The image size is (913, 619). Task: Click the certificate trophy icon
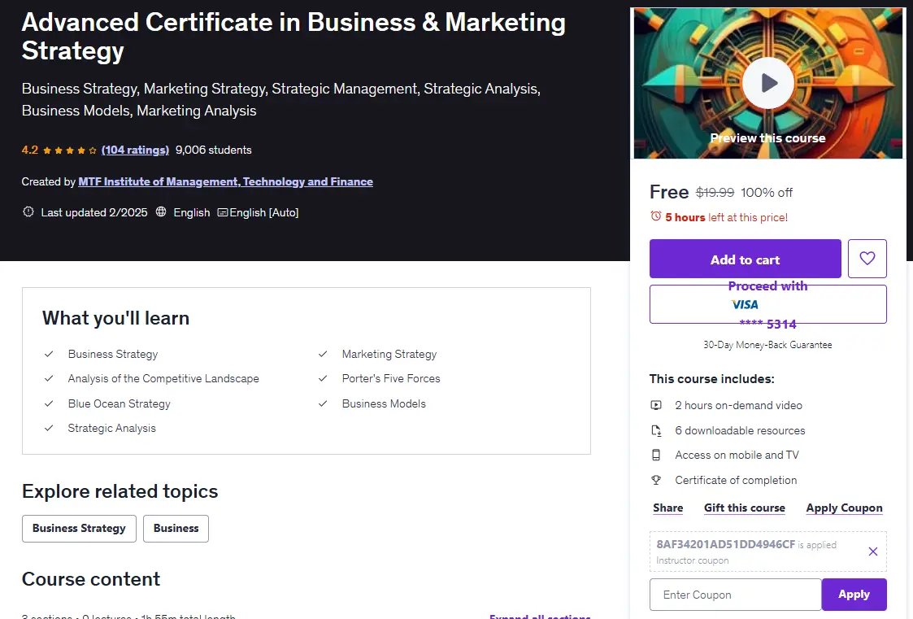pos(656,480)
